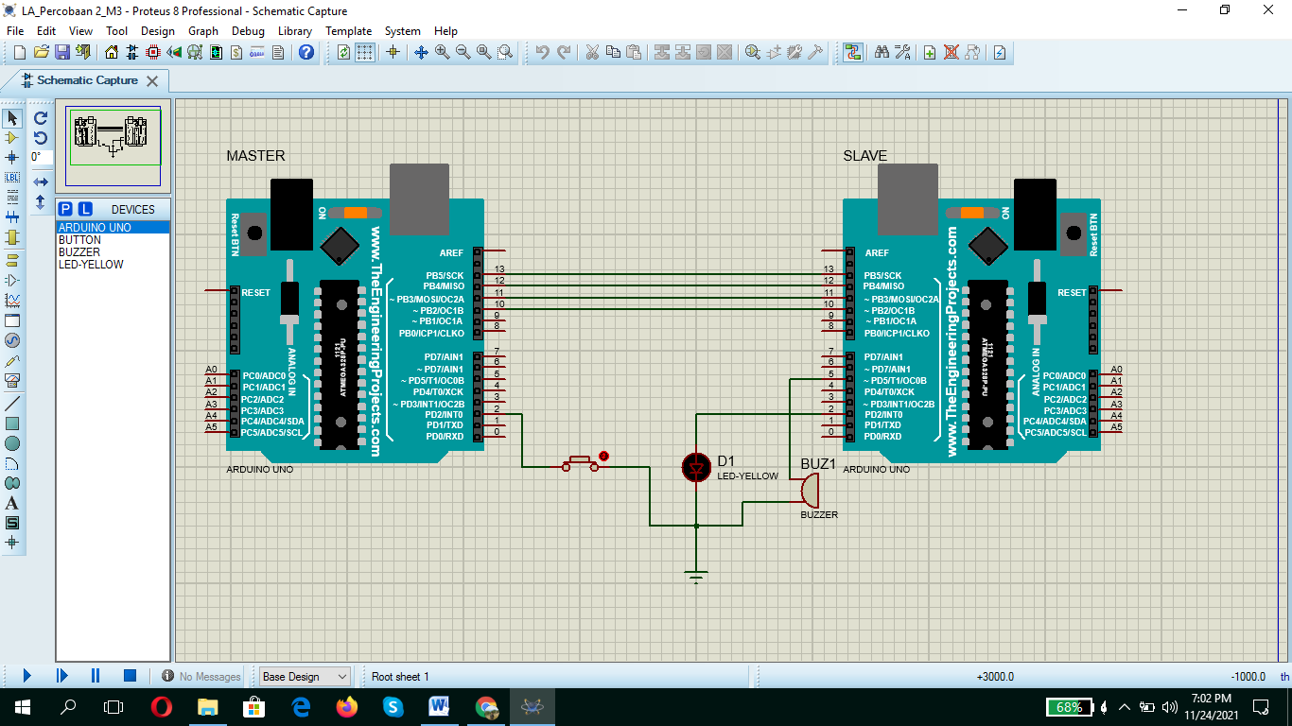Select the Junction Dot Mode tool
The image size is (1292, 726).
pos(12,157)
